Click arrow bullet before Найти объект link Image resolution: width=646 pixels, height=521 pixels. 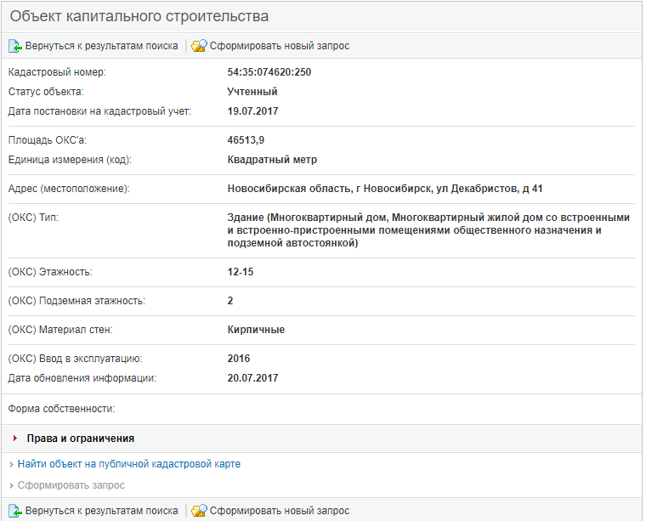click(11, 465)
